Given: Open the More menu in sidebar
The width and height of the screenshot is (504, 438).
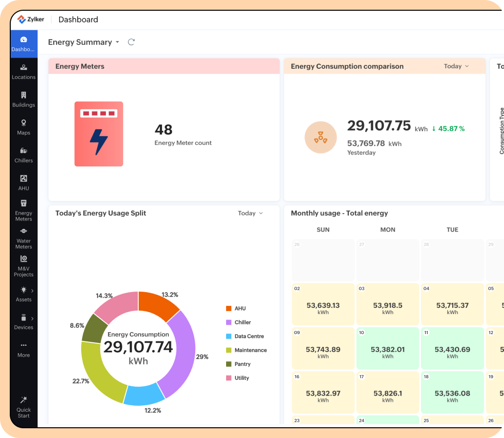Looking at the screenshot, I should point(23,350).
